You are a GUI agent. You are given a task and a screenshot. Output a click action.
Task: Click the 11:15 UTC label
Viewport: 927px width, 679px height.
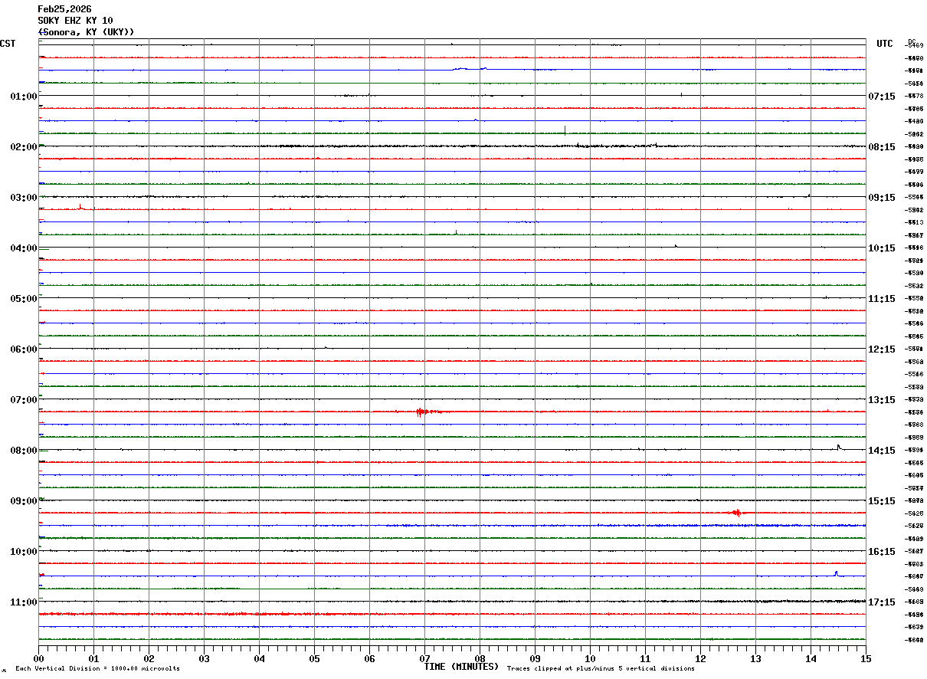(882, 298)
